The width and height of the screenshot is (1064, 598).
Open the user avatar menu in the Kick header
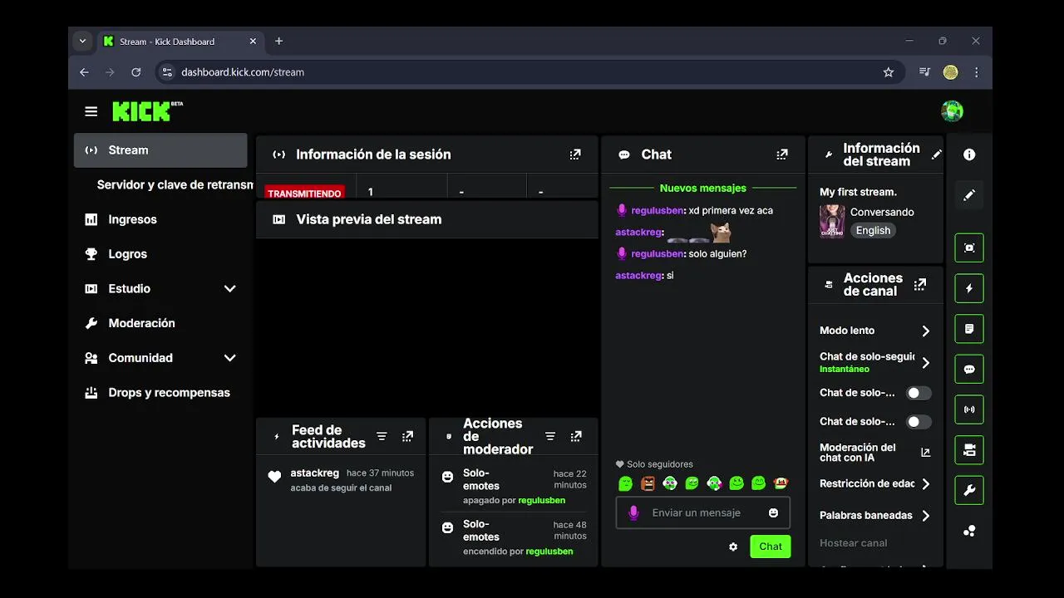coord(952,111)
